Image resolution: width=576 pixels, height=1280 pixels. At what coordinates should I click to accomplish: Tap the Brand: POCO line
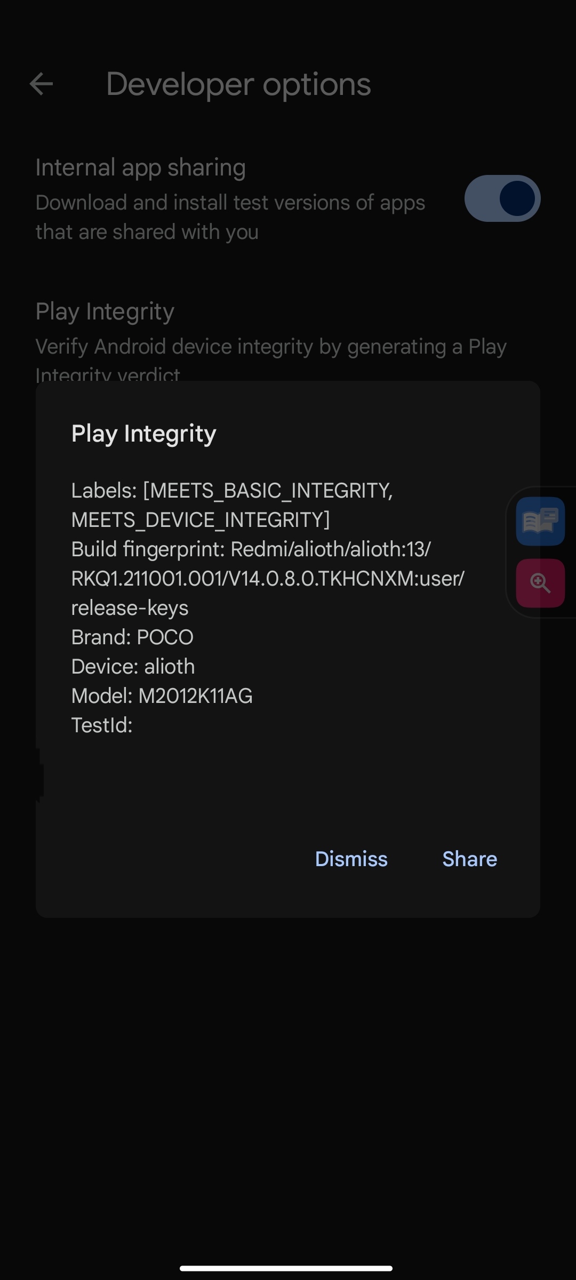point(132,637)
